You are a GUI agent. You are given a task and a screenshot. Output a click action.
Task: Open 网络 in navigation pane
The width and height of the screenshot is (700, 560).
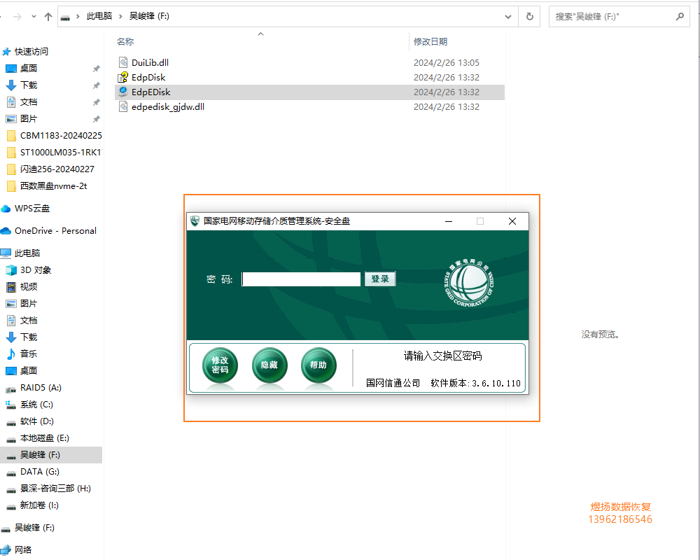click(23, 549)
